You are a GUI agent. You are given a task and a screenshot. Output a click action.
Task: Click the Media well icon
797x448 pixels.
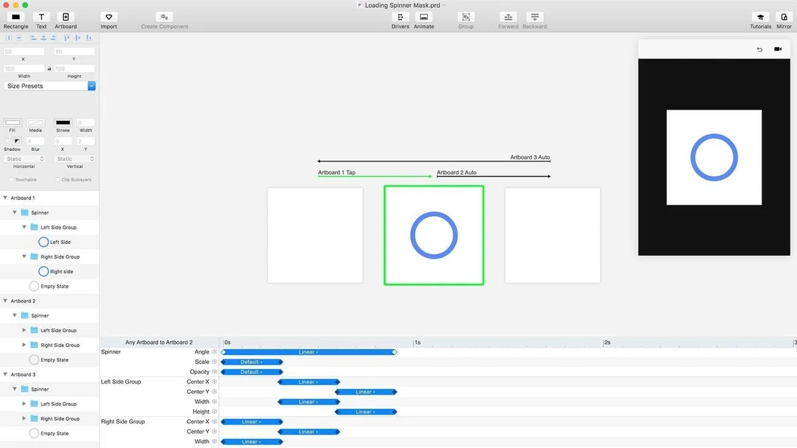[35, 123]
